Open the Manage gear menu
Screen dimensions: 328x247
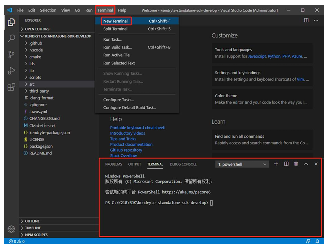click(11, 229)
